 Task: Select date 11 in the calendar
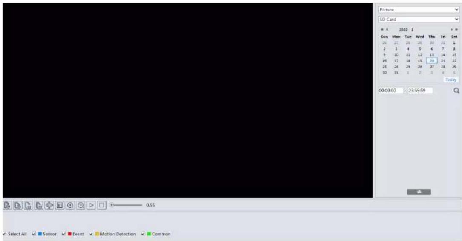coord(408,55)
